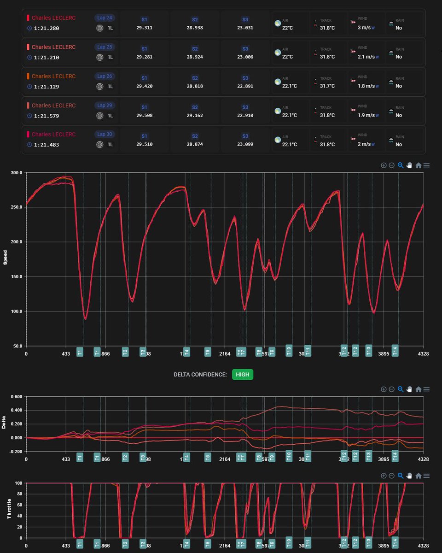Enable pan hand tool on Throttle chart
The image size is (442, 553).
tap(409, 476)
